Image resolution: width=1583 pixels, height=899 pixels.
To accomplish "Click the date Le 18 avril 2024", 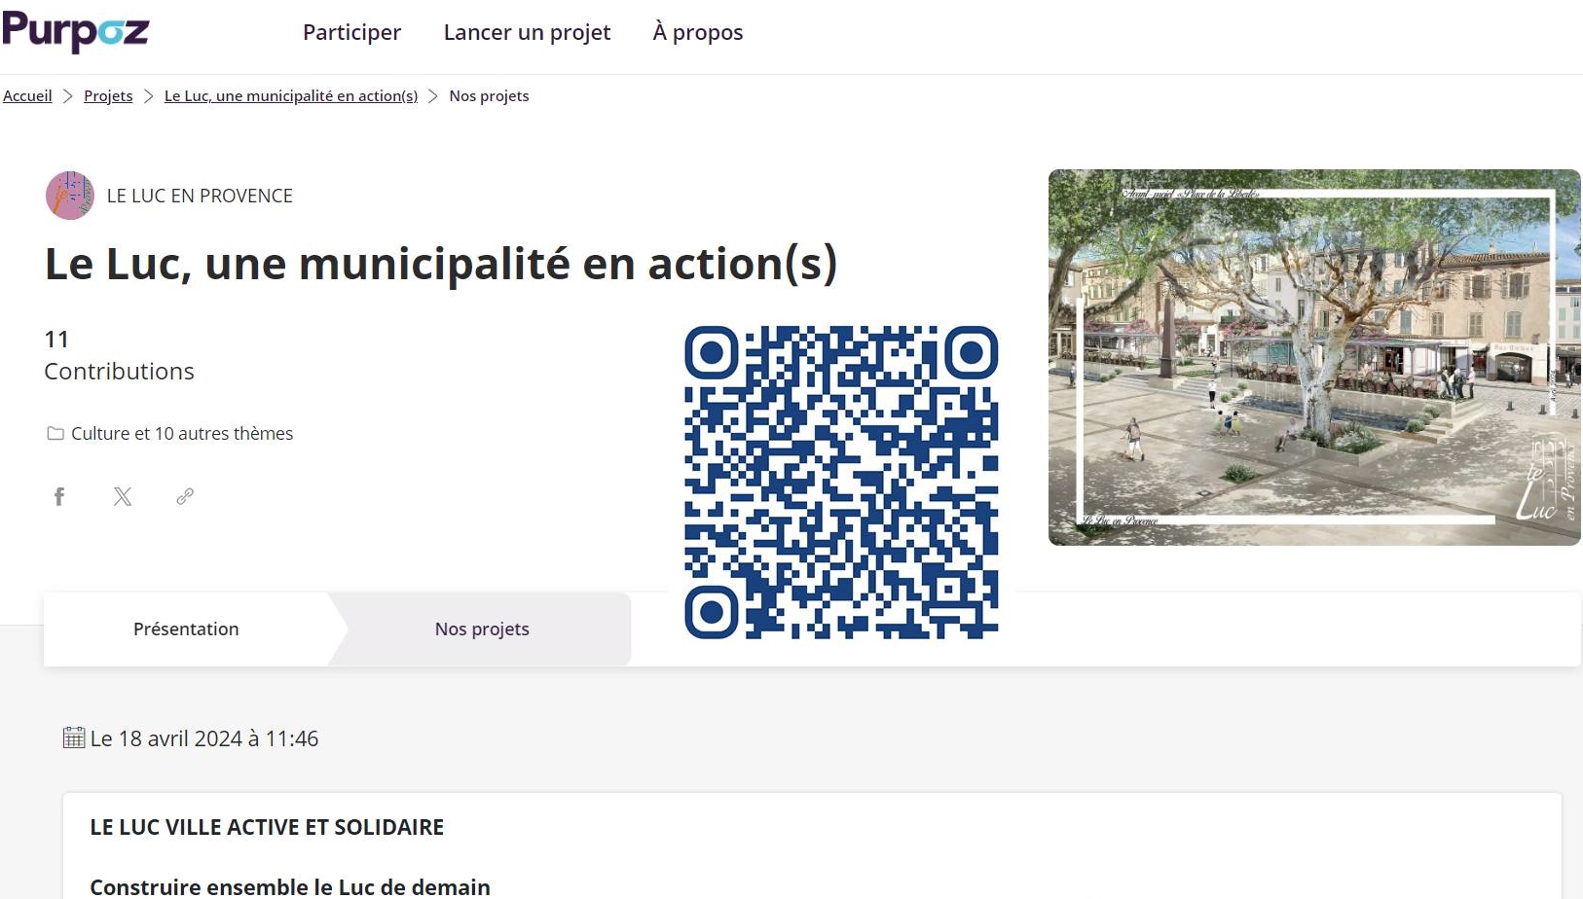I will pos(204,738).
